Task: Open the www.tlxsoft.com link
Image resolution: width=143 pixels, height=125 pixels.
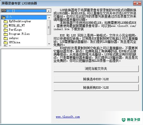Action: point(68,117)
